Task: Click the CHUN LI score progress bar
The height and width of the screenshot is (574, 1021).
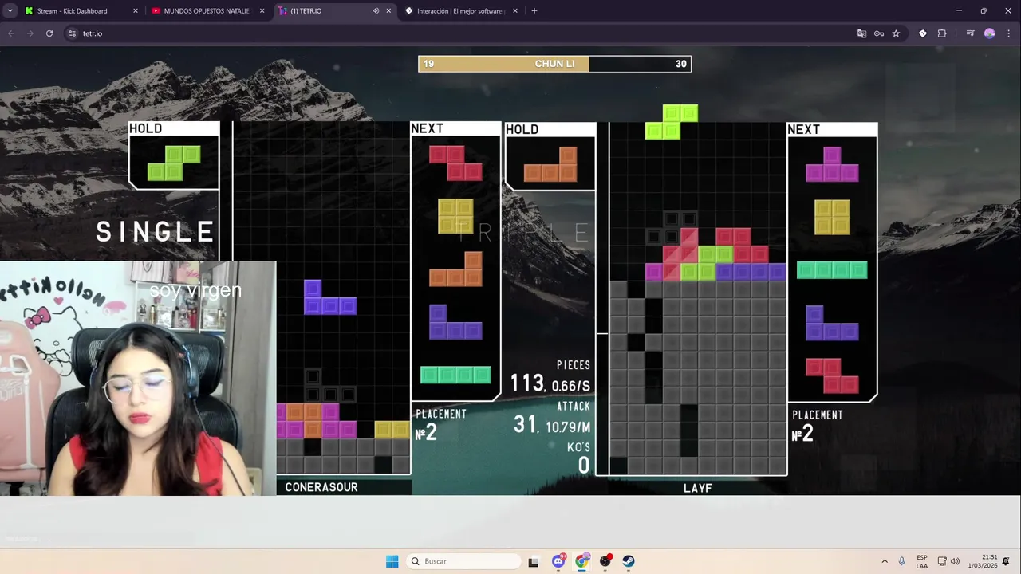Action: tap(554, 64)
